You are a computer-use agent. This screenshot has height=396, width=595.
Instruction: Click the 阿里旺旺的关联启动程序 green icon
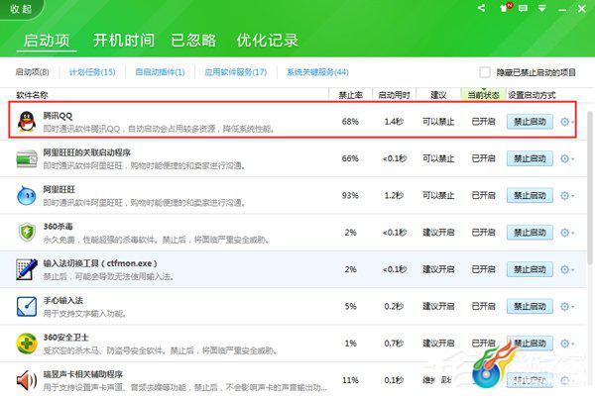point(27,158)
